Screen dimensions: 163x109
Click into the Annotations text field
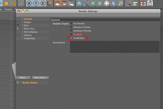click(115, 47)
